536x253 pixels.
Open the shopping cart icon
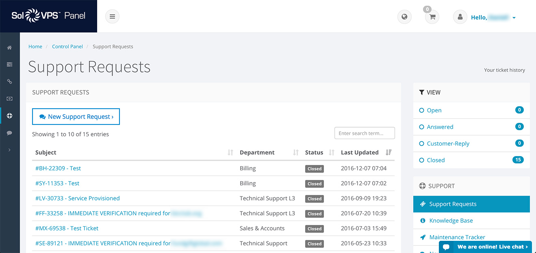click(432, 17)
